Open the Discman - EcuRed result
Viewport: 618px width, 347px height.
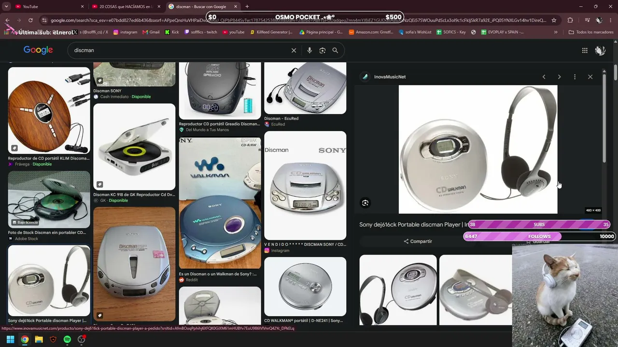[305, 88]
